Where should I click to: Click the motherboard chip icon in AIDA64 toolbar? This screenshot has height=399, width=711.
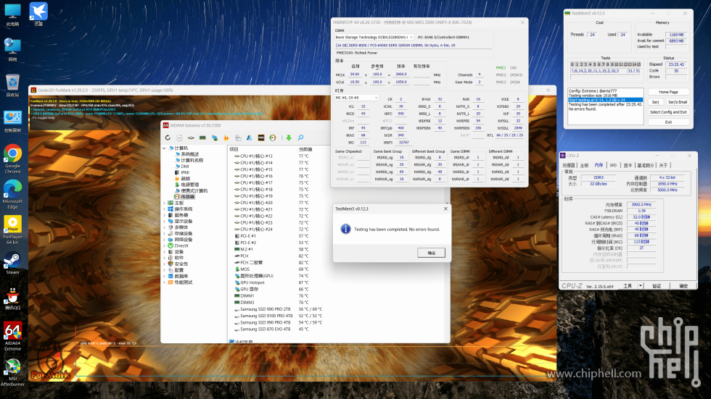point(191,138)
